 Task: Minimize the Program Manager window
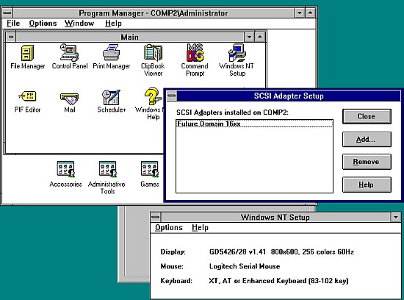(x=300, y=13)
